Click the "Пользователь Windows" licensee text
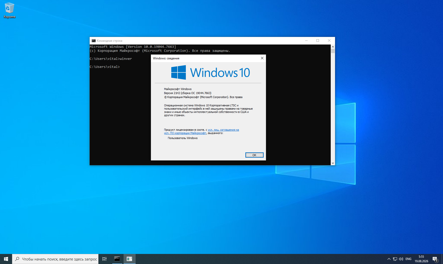 pos(183,138)
